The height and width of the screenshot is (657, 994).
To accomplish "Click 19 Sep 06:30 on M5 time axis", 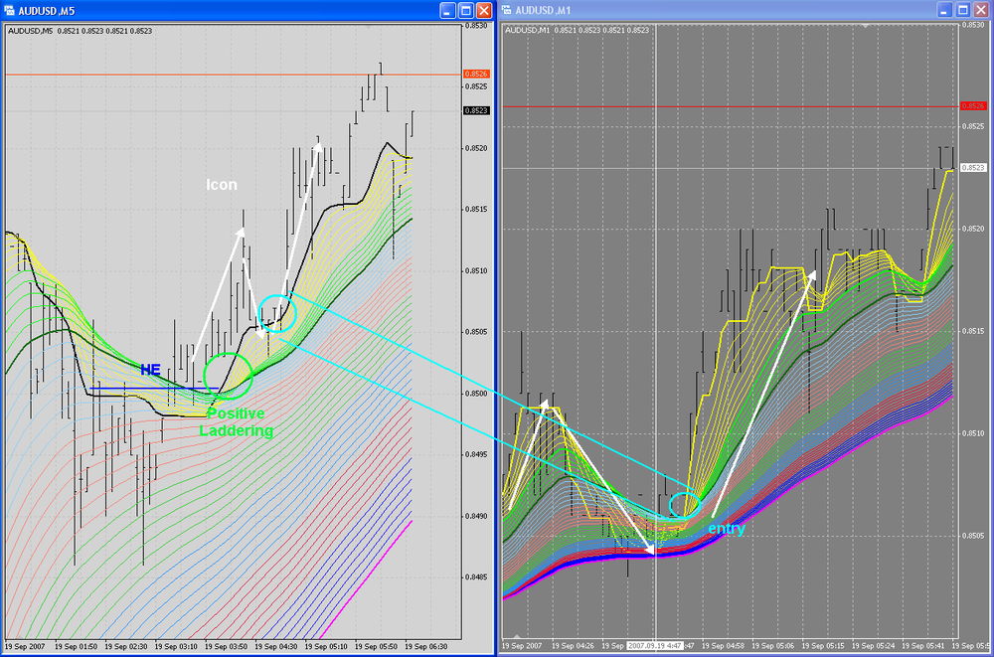I will click(x=426, y=647).
